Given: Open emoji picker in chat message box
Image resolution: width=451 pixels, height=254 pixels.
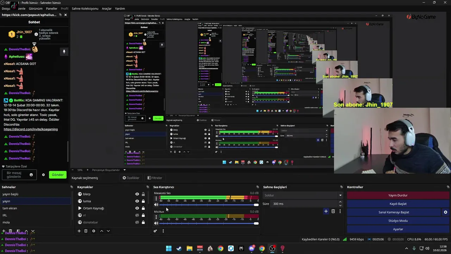Looking at the screenshot, I should click(31, 175).
